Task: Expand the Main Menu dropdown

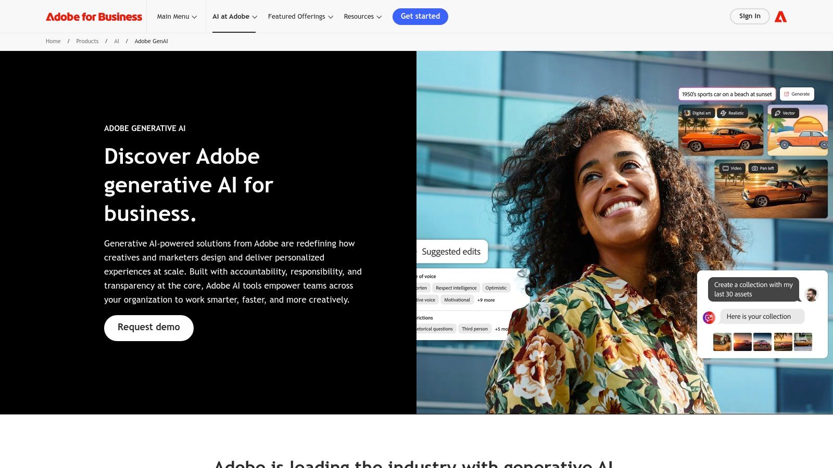Action: tap(177, 17)
